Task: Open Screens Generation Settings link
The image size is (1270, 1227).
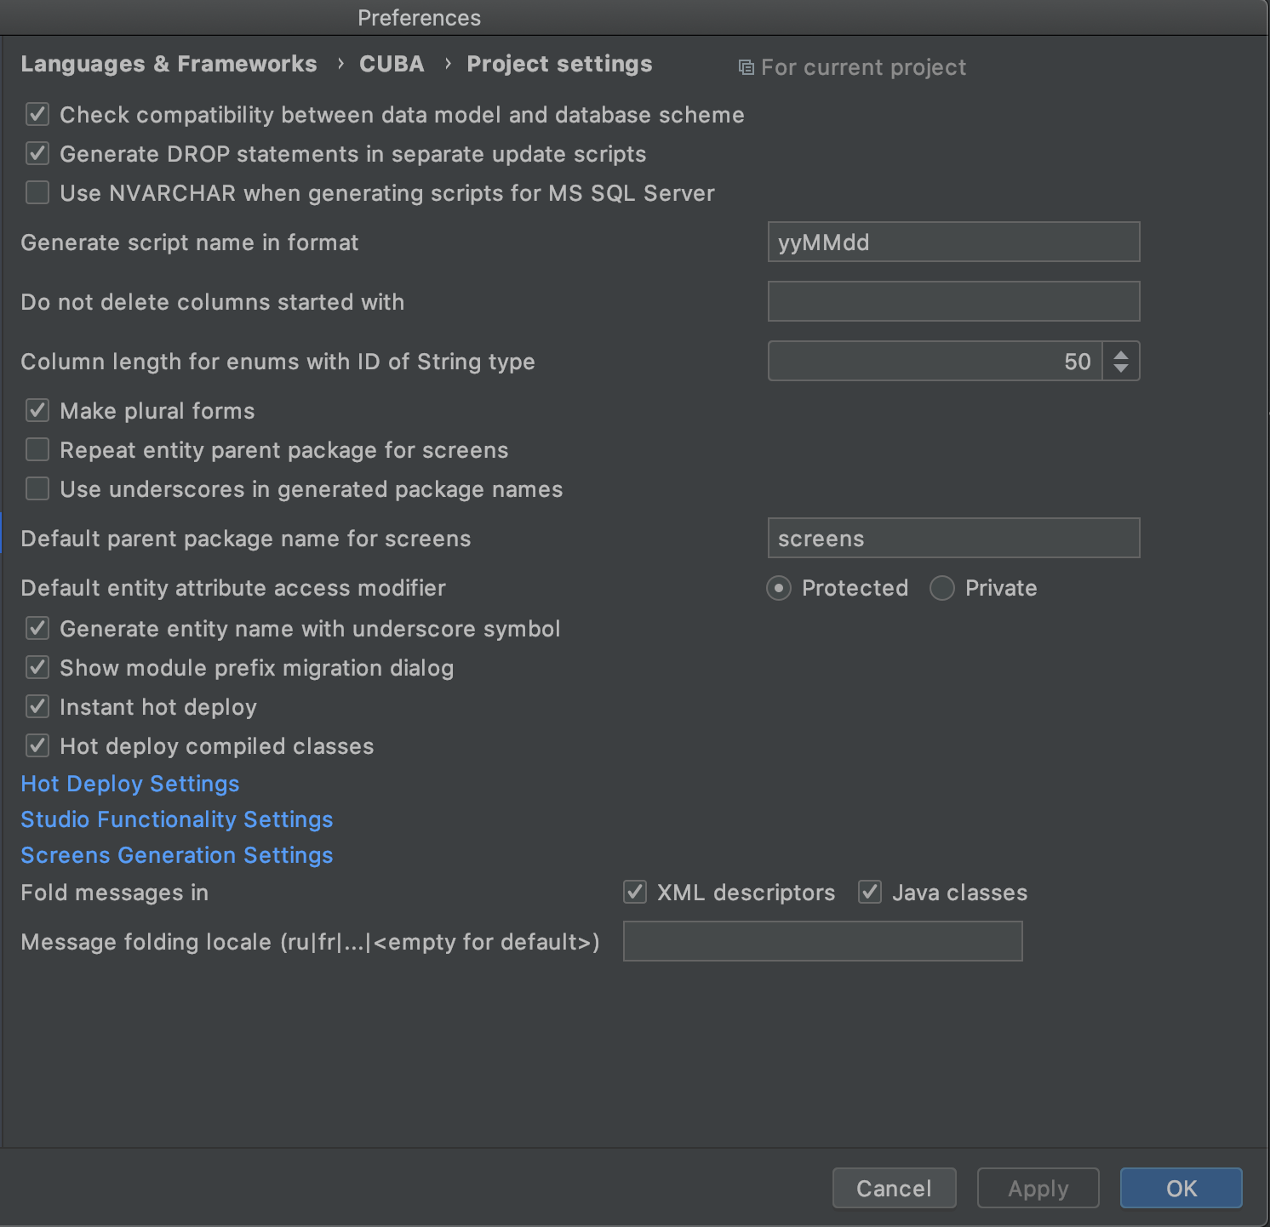Action: click(177, 855)
